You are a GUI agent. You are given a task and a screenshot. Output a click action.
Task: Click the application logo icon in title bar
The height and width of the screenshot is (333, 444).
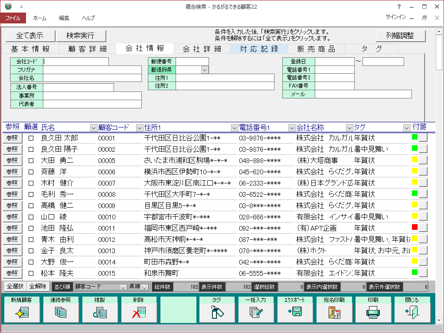(8, 6)
